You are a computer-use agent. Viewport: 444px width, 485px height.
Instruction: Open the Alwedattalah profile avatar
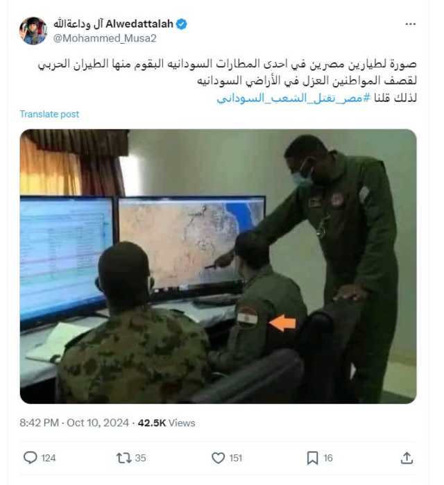point(33,31)
